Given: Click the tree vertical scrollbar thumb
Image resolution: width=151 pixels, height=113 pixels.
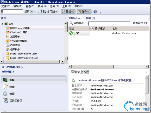Looking at the screenshot, I should (66, 29).
